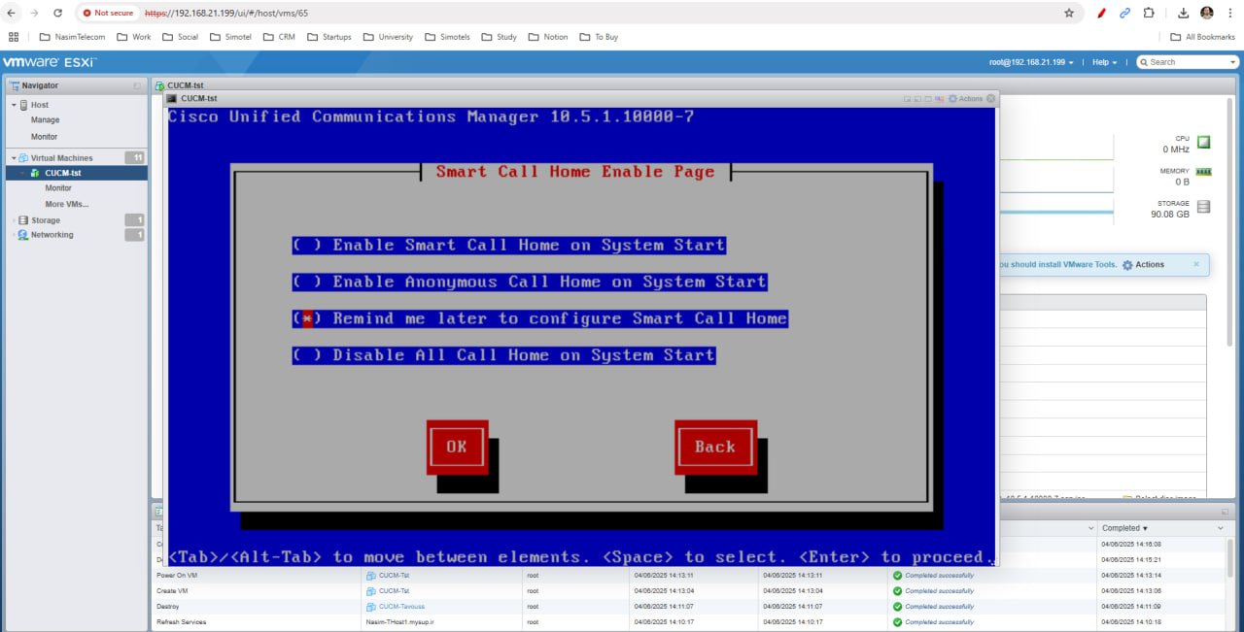
Task: Close the CUCM-tst console window
Action: pyautogui.click(x=991, y=98)
